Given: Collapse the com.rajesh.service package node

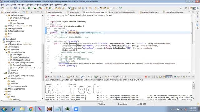Looking at the screenshot, I should tap(7, 52).
